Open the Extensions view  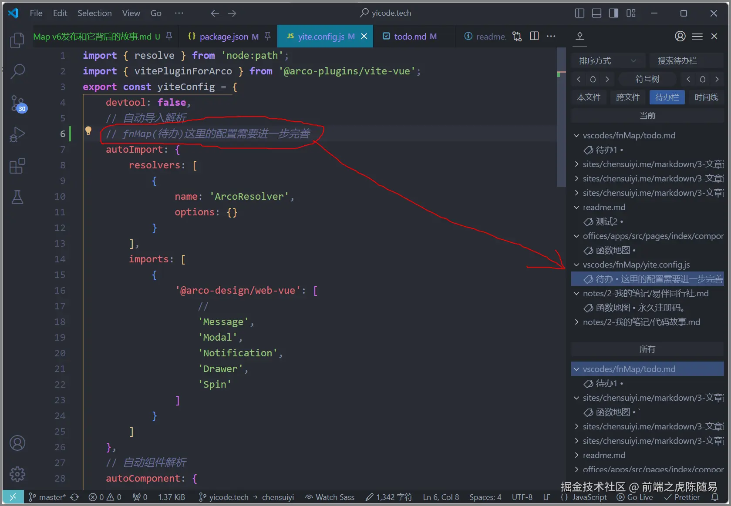pyautogui.click(x=17, y=166)
